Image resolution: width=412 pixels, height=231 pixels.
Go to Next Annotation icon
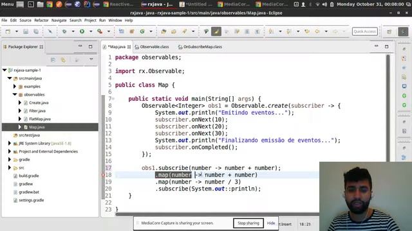click(271, 31)
